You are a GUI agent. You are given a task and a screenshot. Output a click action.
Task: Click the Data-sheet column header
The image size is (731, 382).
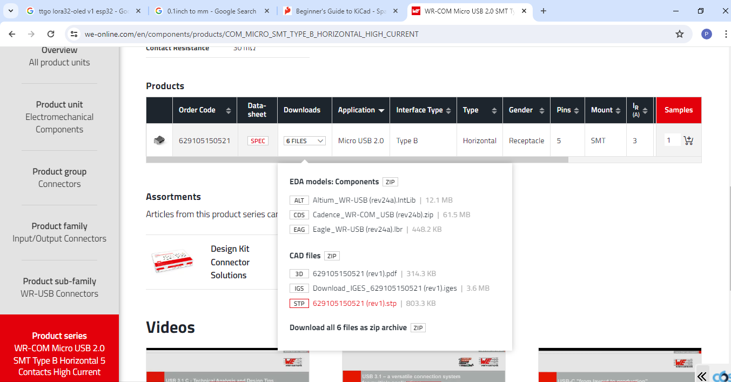pos(257,110)
